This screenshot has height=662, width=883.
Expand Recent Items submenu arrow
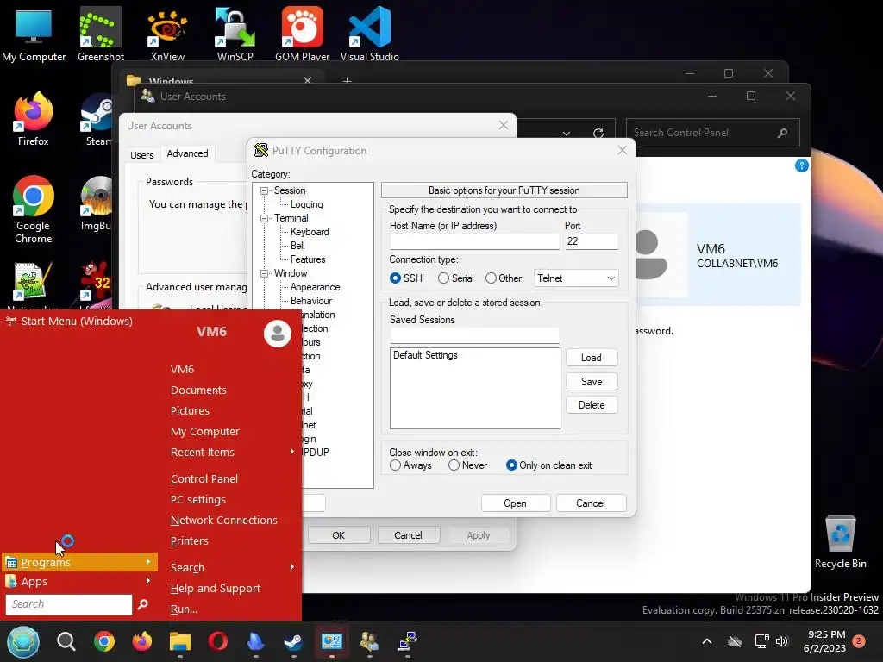tap(291, 452)
